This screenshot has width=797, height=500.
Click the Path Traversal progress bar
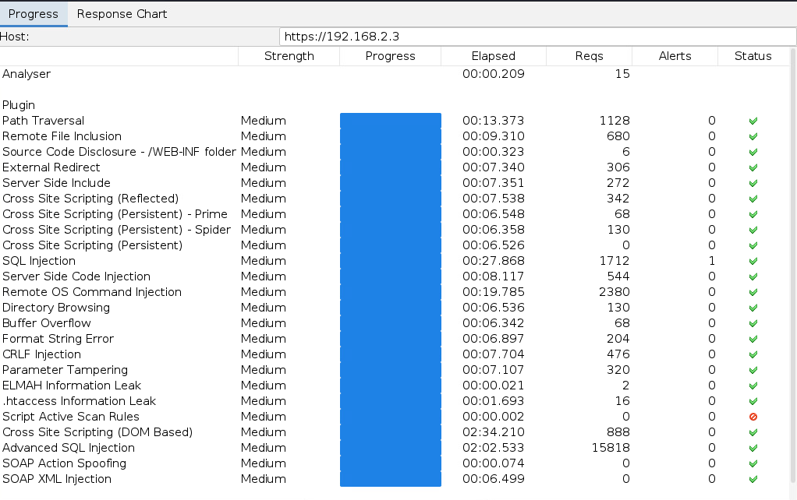click(x=390, y=121)
